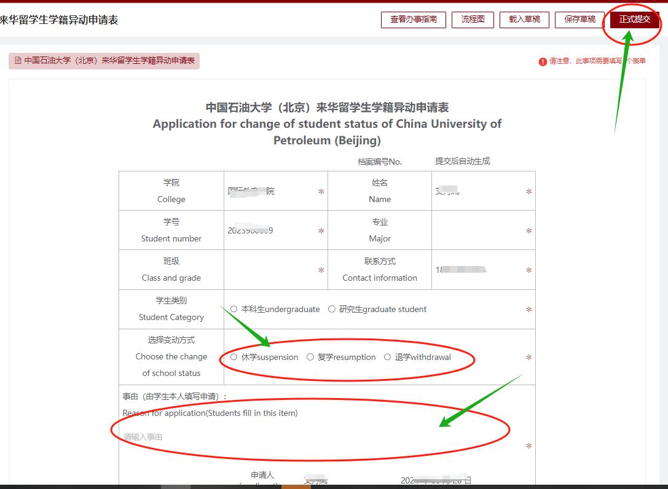Select 复学resumption radio button
Image resolution: width=668 pixels, height=489 pixels.
click(x=310, y=357)
